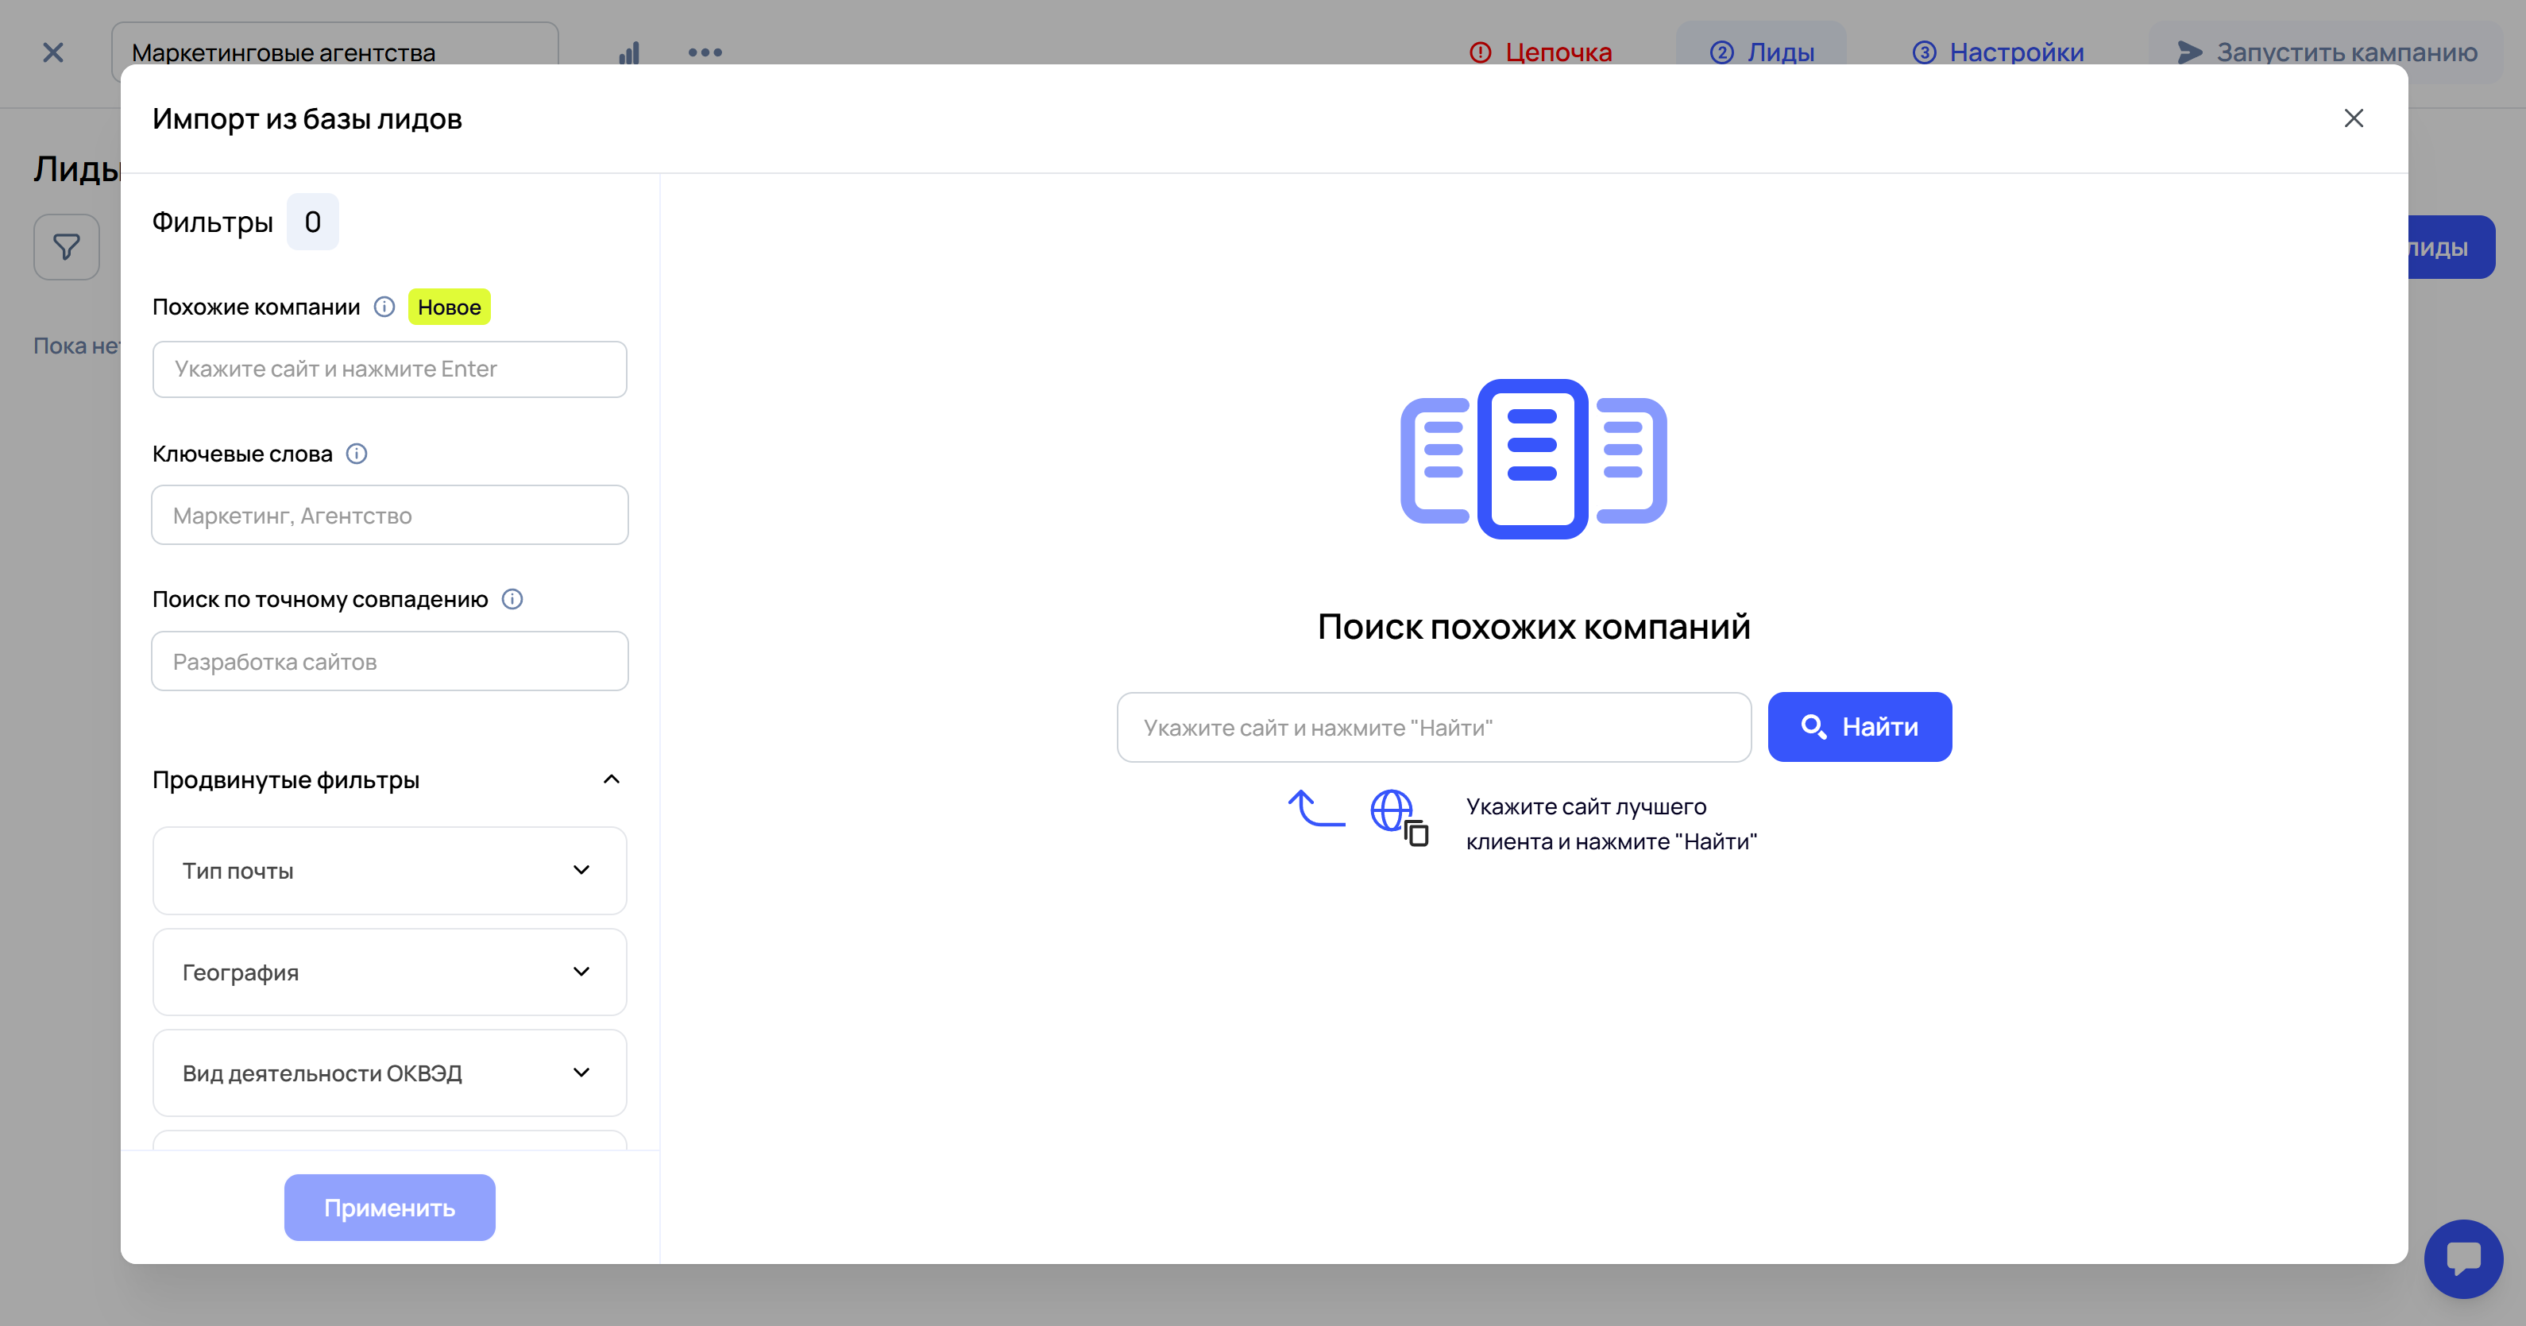Click the filters count badge 0
The image size is (2526, 1326).
[x=313, y=222]
